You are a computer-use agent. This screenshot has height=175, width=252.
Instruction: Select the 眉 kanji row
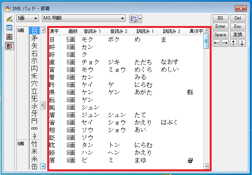[126, 160]
